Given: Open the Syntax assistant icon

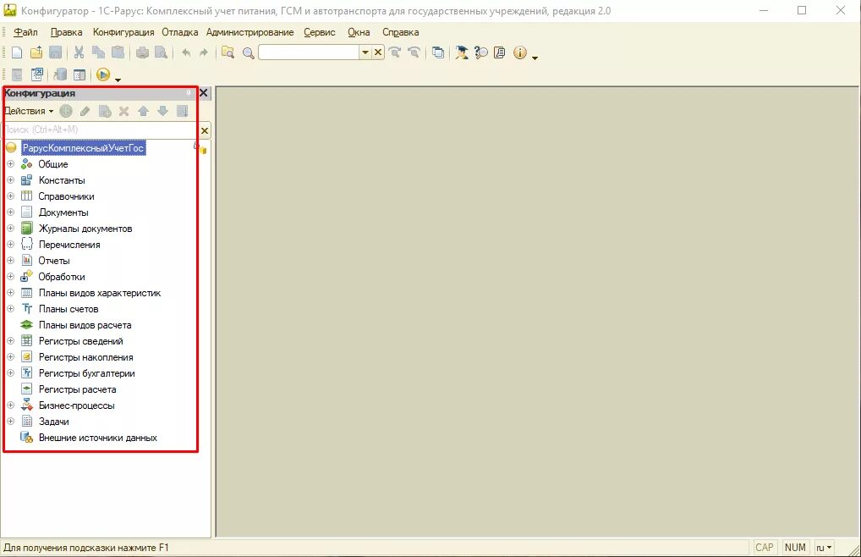Looking at the screenshot, I should pyautogui.click(x=461, y=52).
